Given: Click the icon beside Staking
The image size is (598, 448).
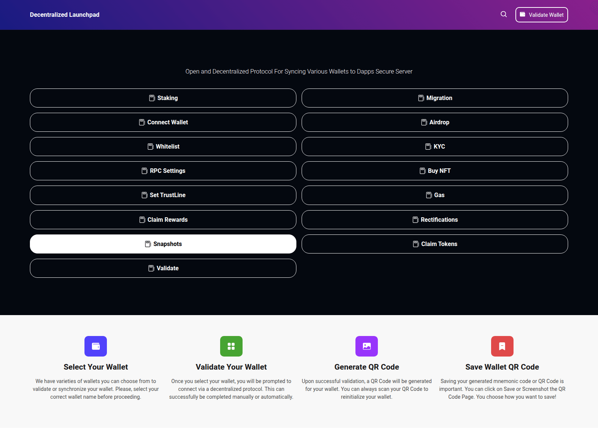Looking at the screenshot, I should click(152, 98).
